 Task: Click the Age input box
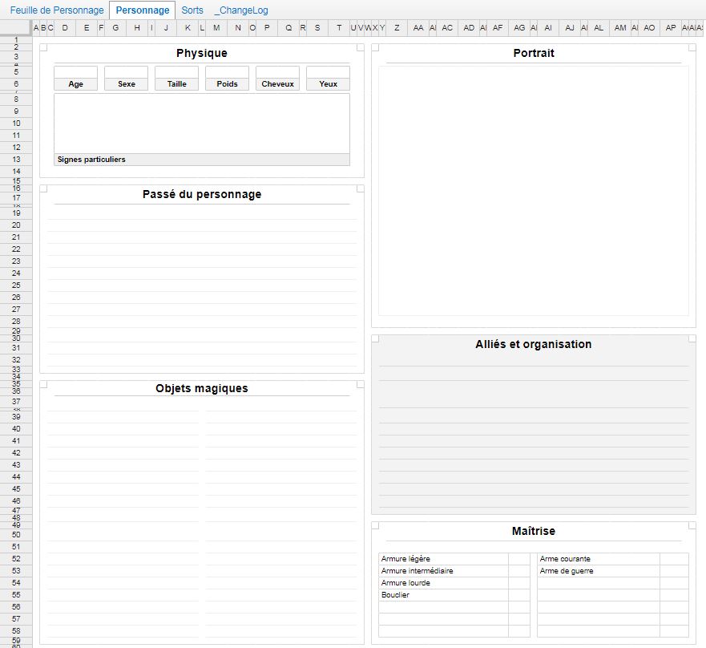(x=76, y=72)
